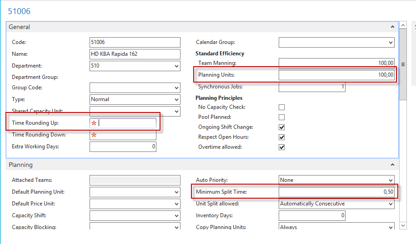Click the scrollbar up arrow
The width and height of the screenshot is (416, 244).
pos(403,25)
